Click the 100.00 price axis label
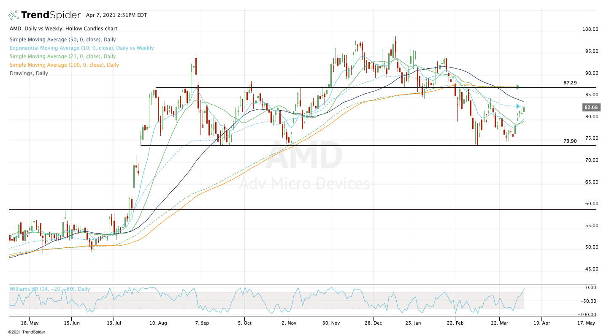The width and height of the screenshot is (609, 336). coord(590,30)
